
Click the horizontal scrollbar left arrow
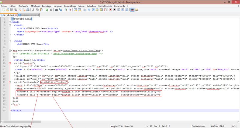2,122
